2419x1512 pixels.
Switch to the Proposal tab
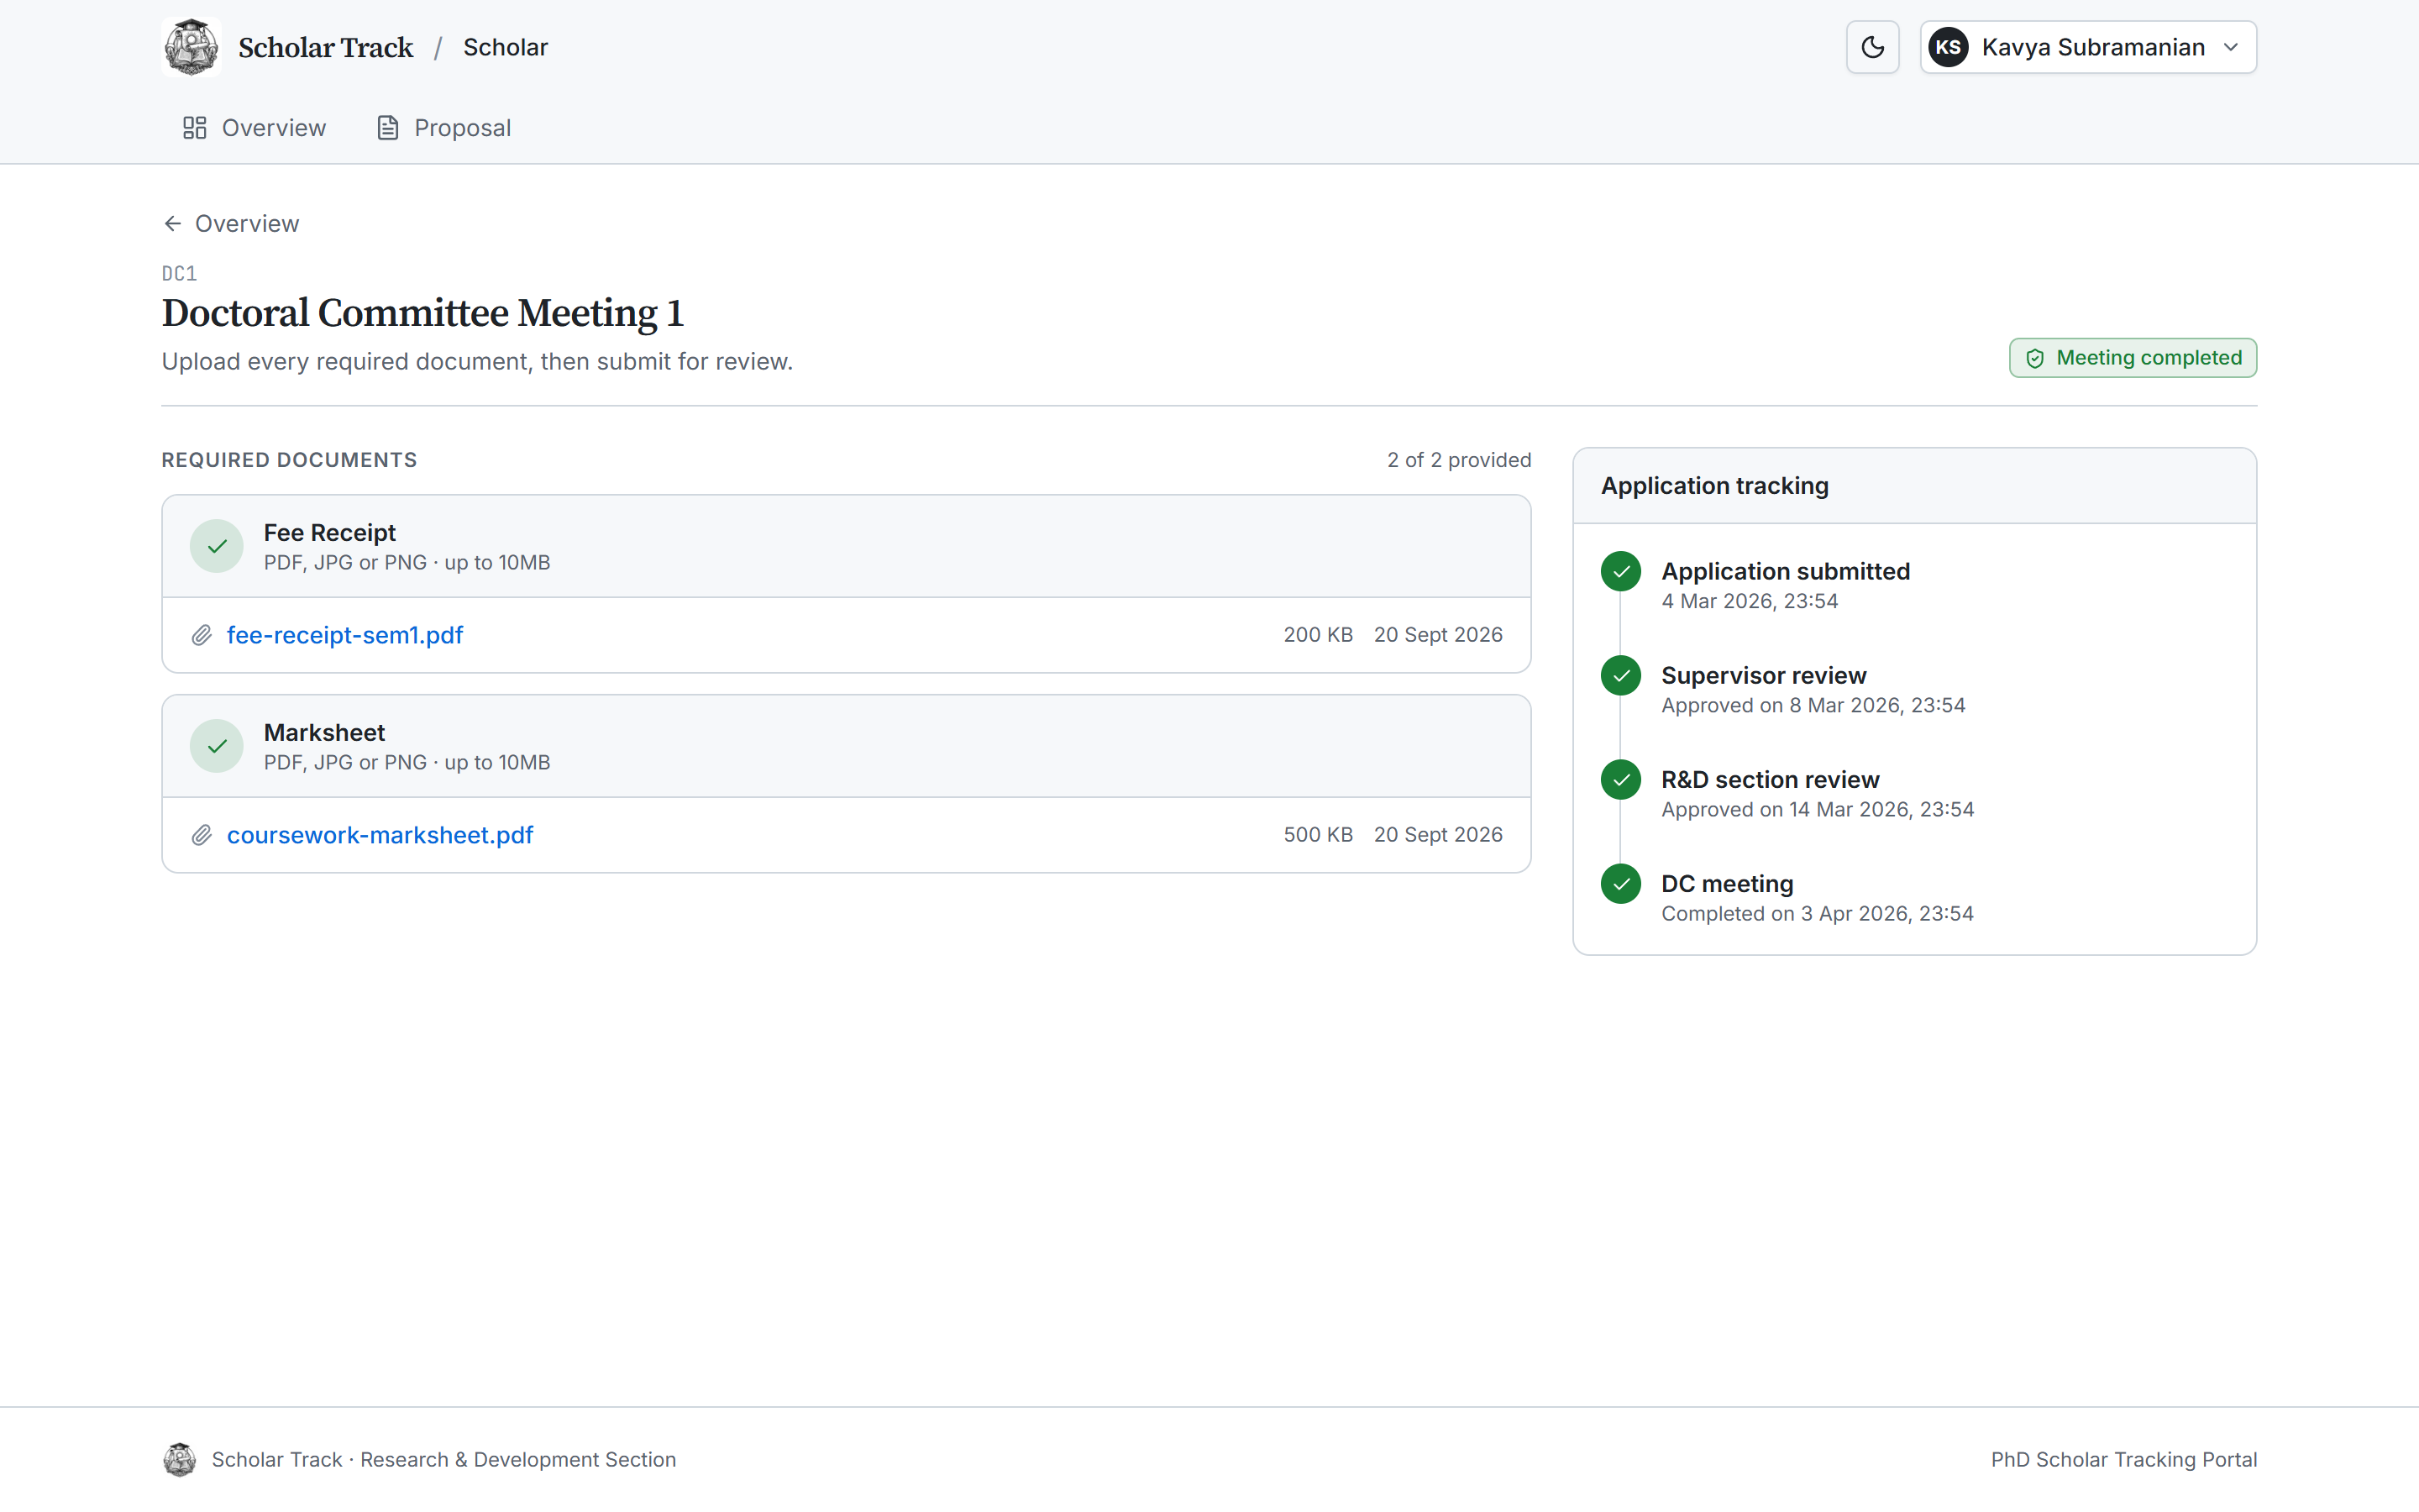pyautogui.click(x=443, y=128)
